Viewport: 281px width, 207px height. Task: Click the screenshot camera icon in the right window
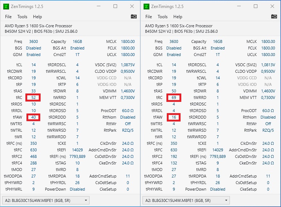pyautogui.click(x=274, y=16)
